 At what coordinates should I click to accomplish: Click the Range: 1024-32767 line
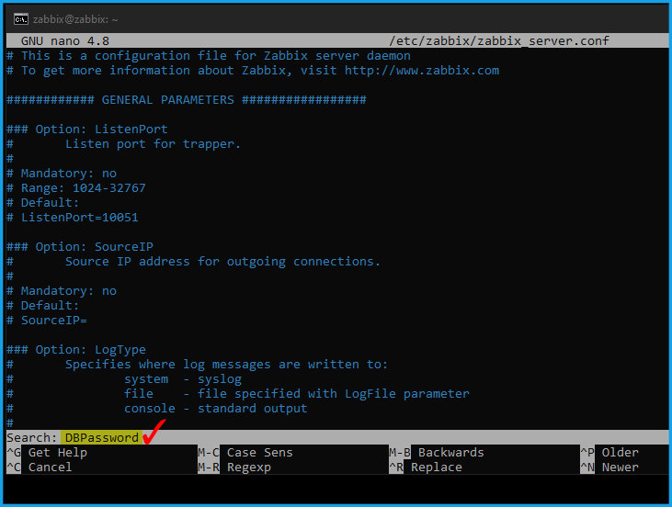(x=76, y=188)
